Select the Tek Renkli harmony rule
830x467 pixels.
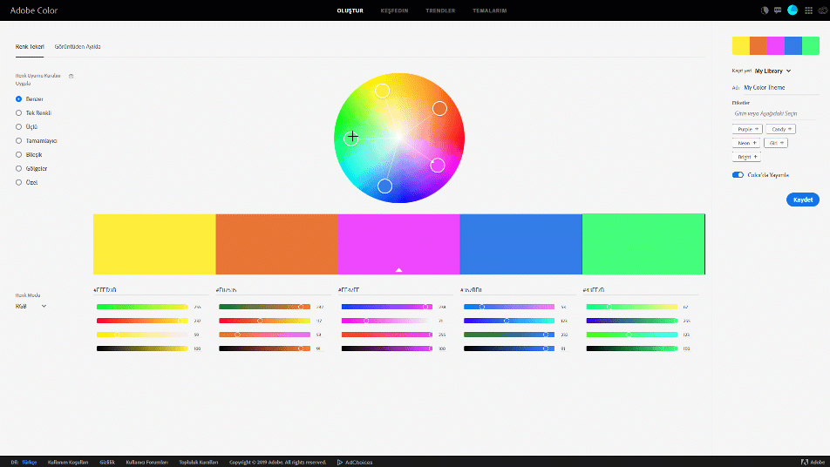19,112
